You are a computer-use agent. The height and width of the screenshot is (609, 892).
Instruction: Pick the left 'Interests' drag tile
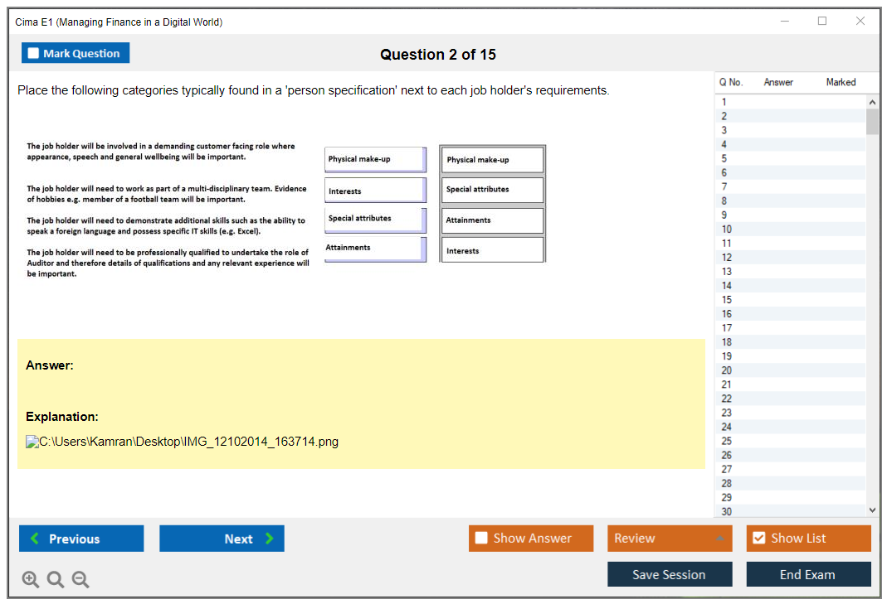(x=374, y=191)
